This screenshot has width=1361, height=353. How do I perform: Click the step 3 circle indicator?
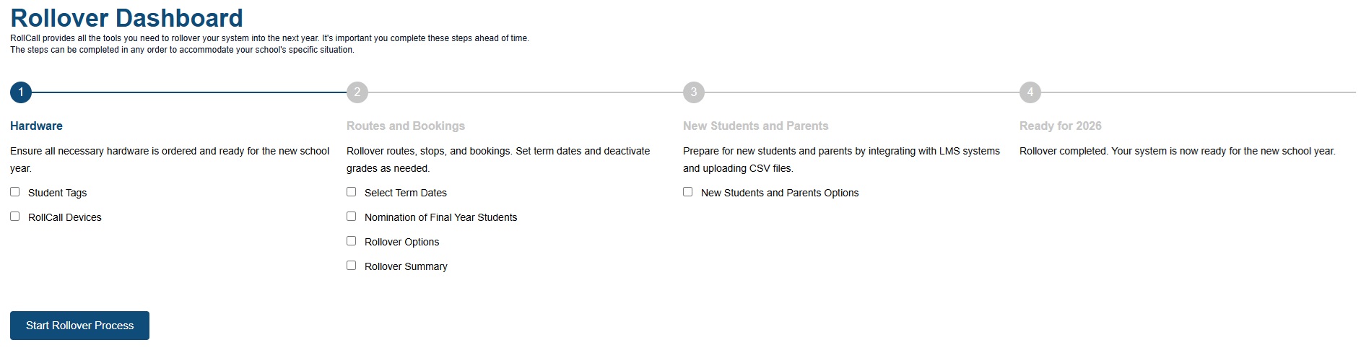(694, 92)
